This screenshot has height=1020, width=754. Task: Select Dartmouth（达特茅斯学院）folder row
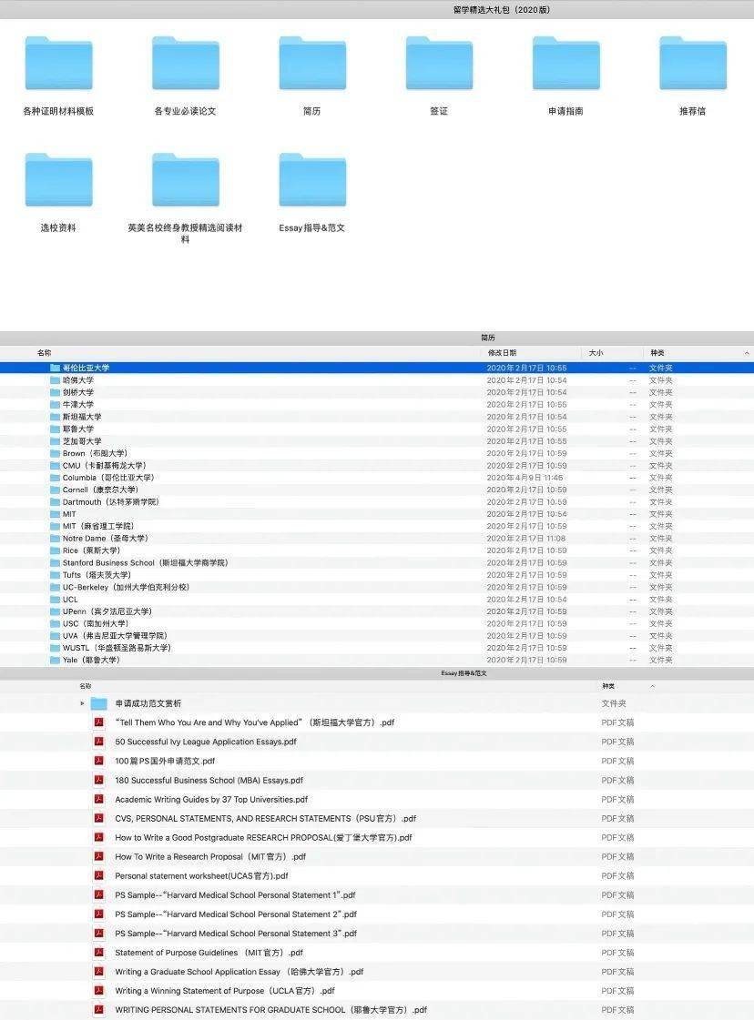coord(377,501)
